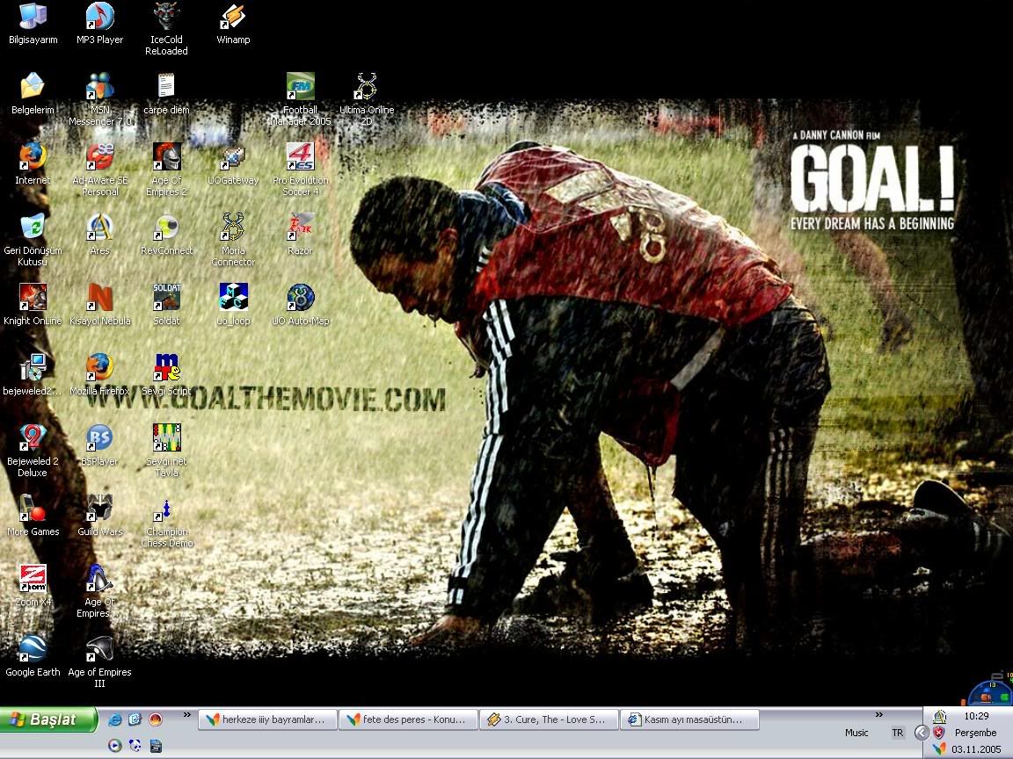Launch Windows Media Player from Quick Launch
This screenshot has height=759, width=1013.
pyautogui.click(x=115, y=746)
